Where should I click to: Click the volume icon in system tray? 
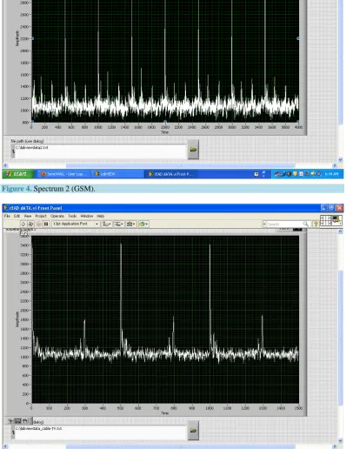[x=313, y=174]
